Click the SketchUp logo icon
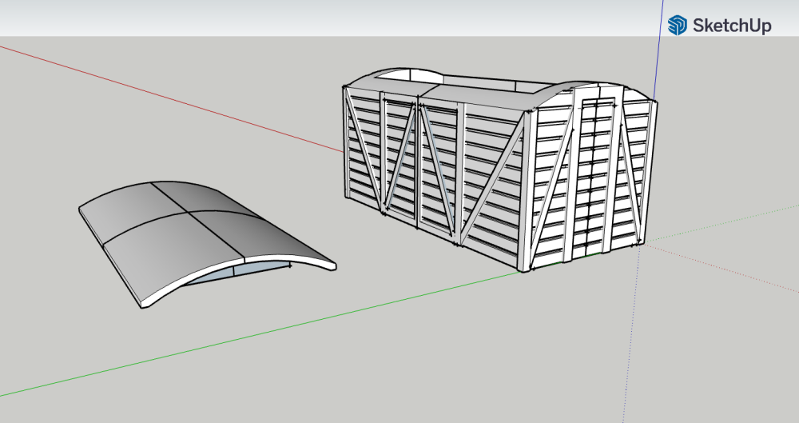 [x=678, y=25]
